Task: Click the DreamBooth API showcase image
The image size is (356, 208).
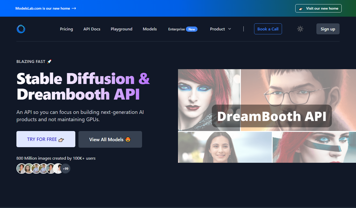Action: [x=267, y=116]
